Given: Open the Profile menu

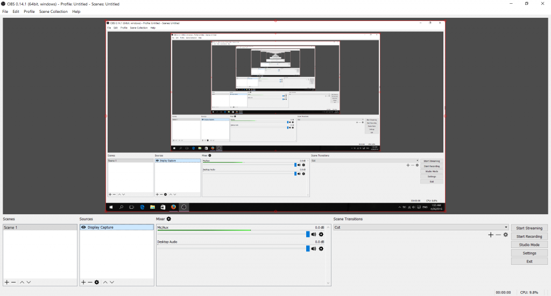Looking at the screenshot, I should (x=29, y=11).
